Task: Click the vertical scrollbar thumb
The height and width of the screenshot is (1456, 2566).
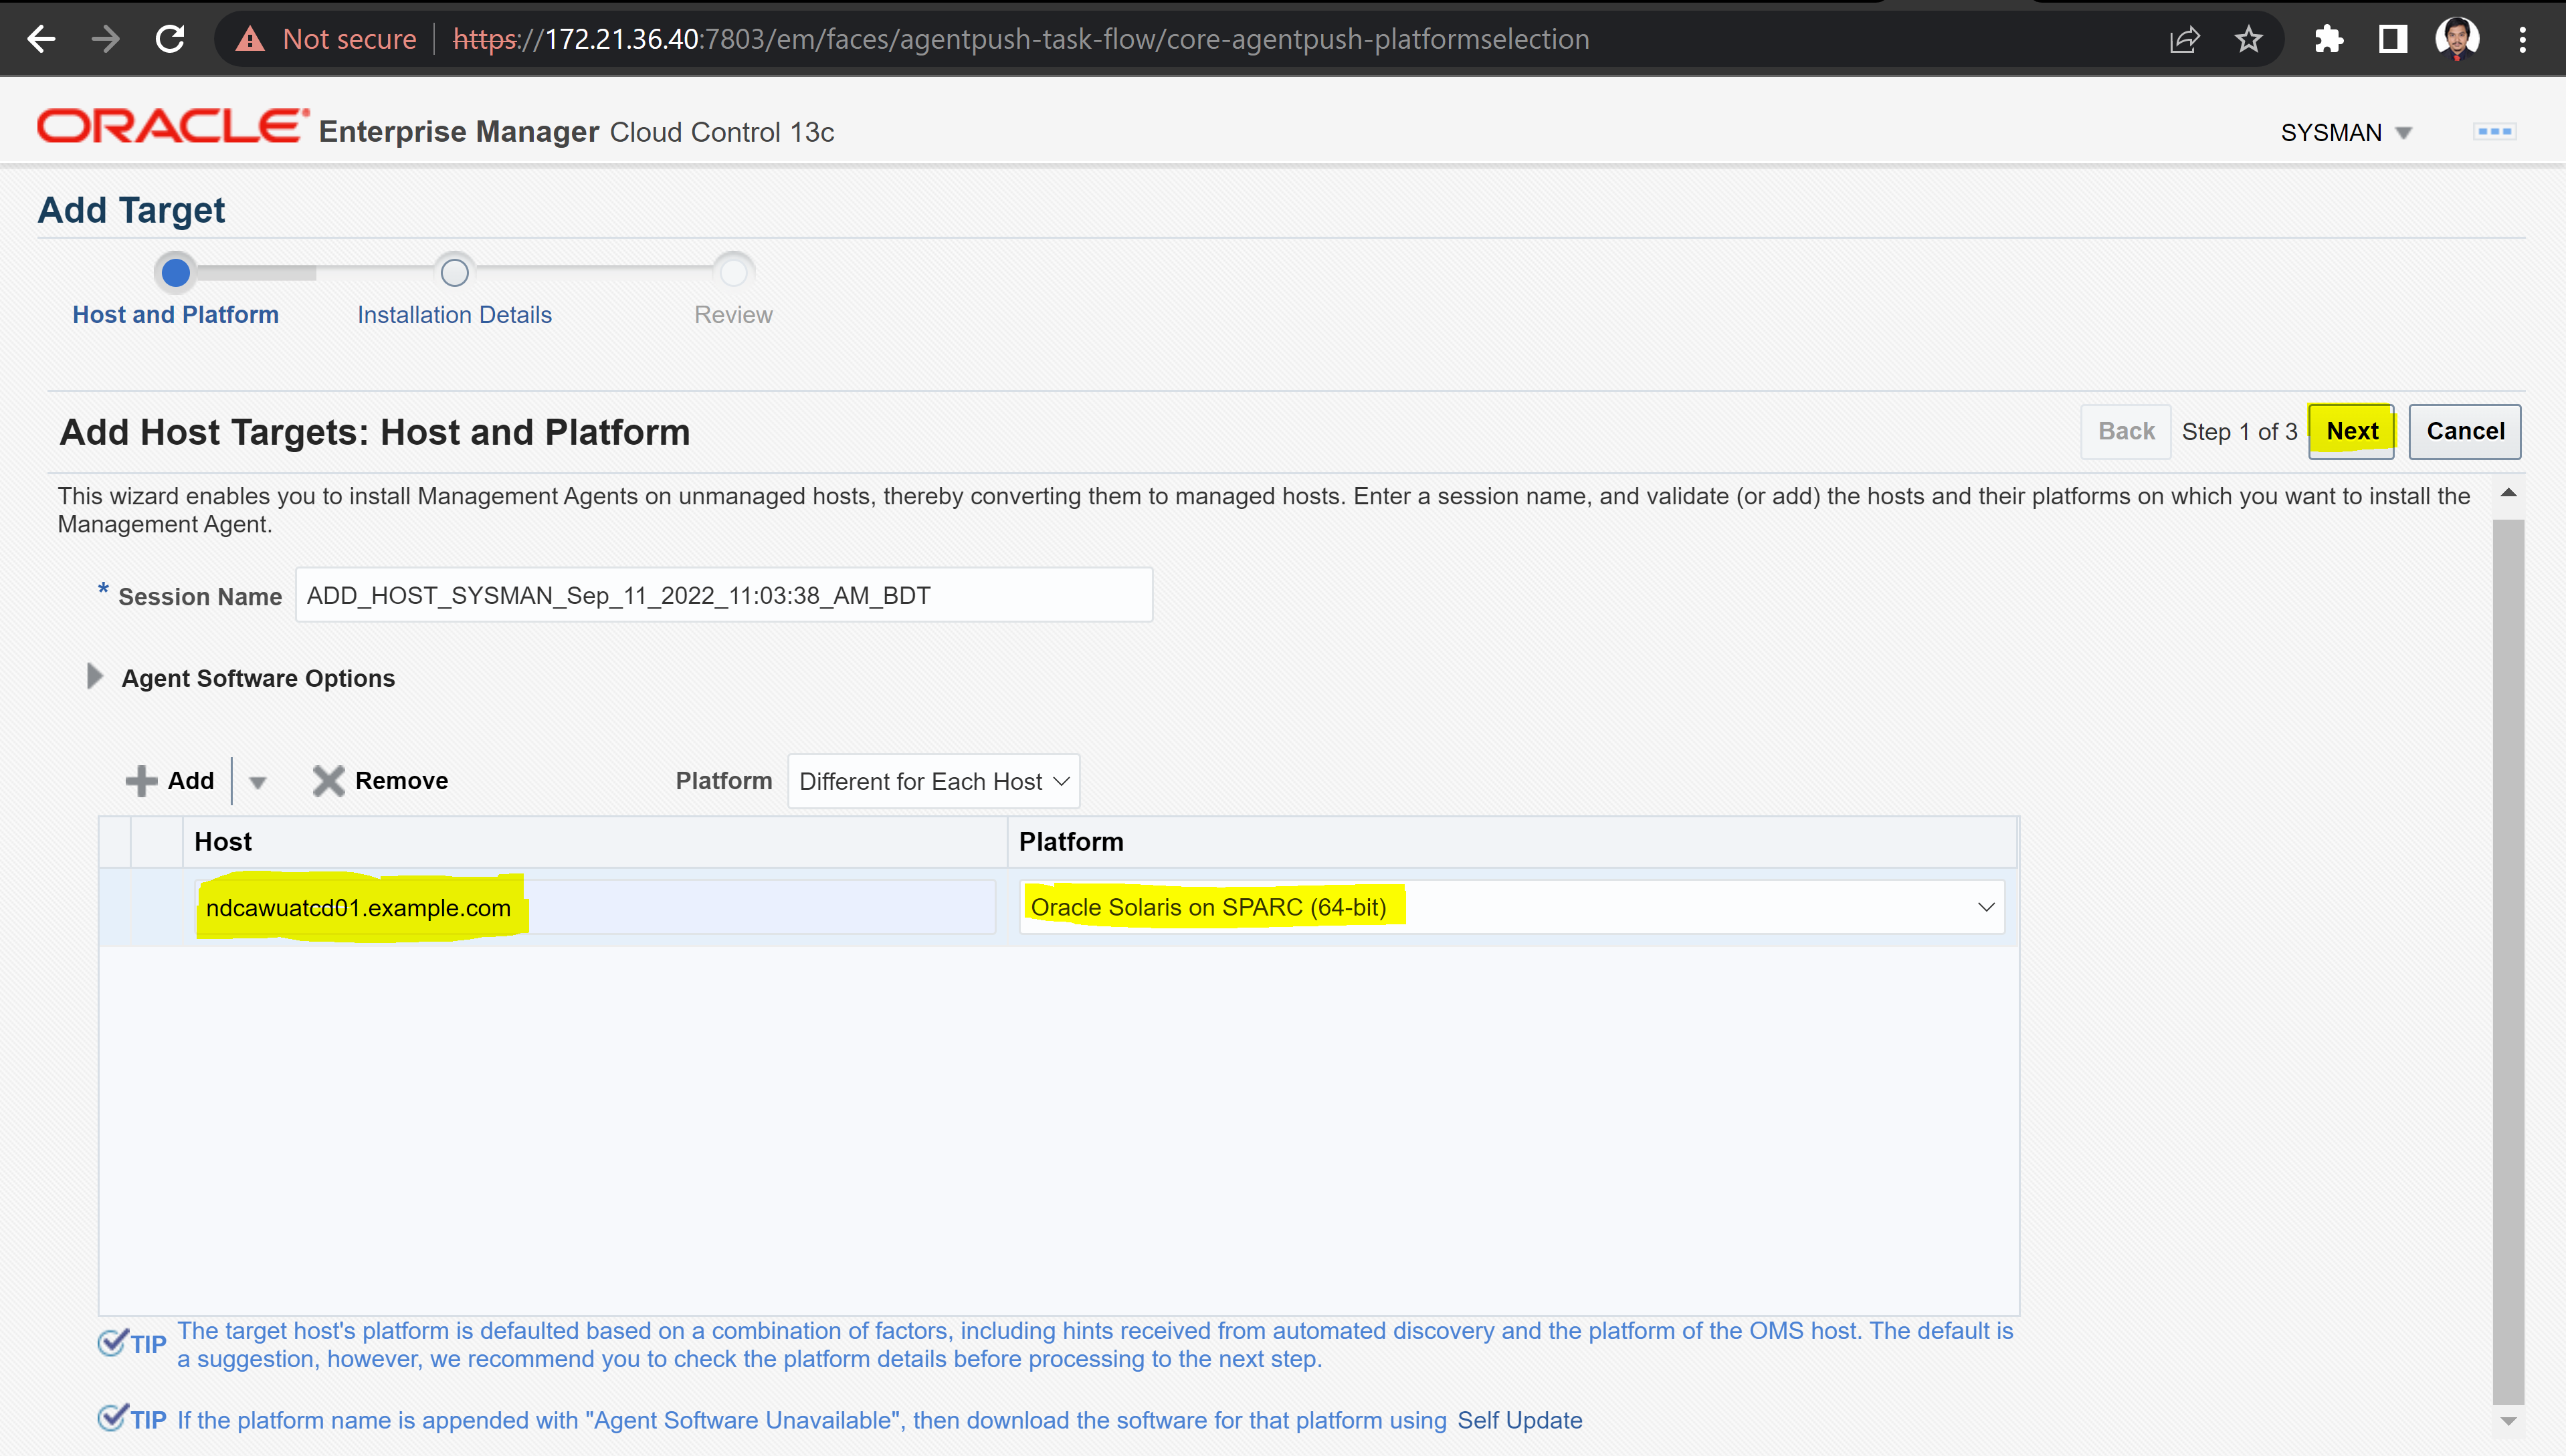Action: [x=2508, y=961]
